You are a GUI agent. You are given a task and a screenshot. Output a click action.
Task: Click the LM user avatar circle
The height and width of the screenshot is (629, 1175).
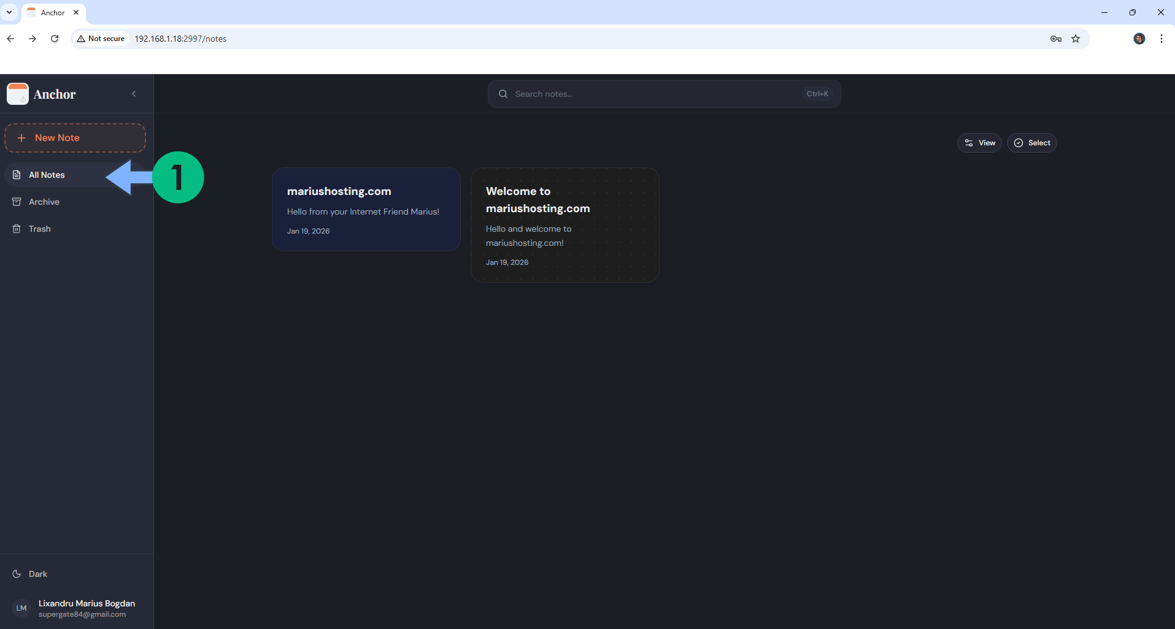pos(21,608)
